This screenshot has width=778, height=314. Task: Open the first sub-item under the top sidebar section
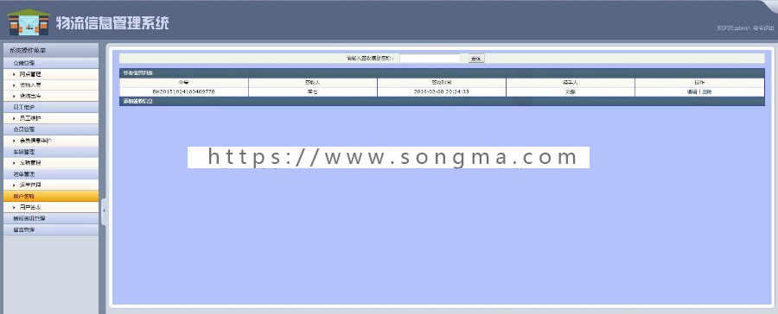pos(51,74)
